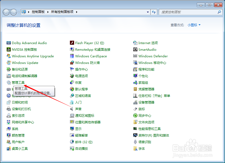The height and width of the screenshot is (163, 225).
Task: Click the 区域和语言 globe icon
Action: coord(72,96)
